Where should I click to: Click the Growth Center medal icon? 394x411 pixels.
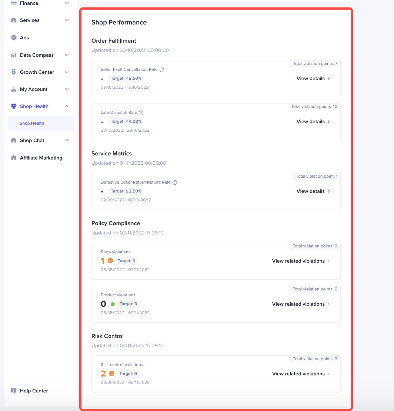pyautogui.click(x=14, y=72)
